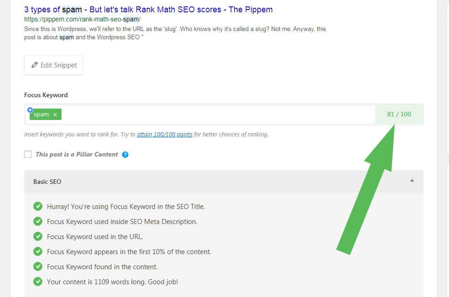Follow the attain 100/100 points link
The width and height of the screenshot is (449, 297).
click(165, 134)
